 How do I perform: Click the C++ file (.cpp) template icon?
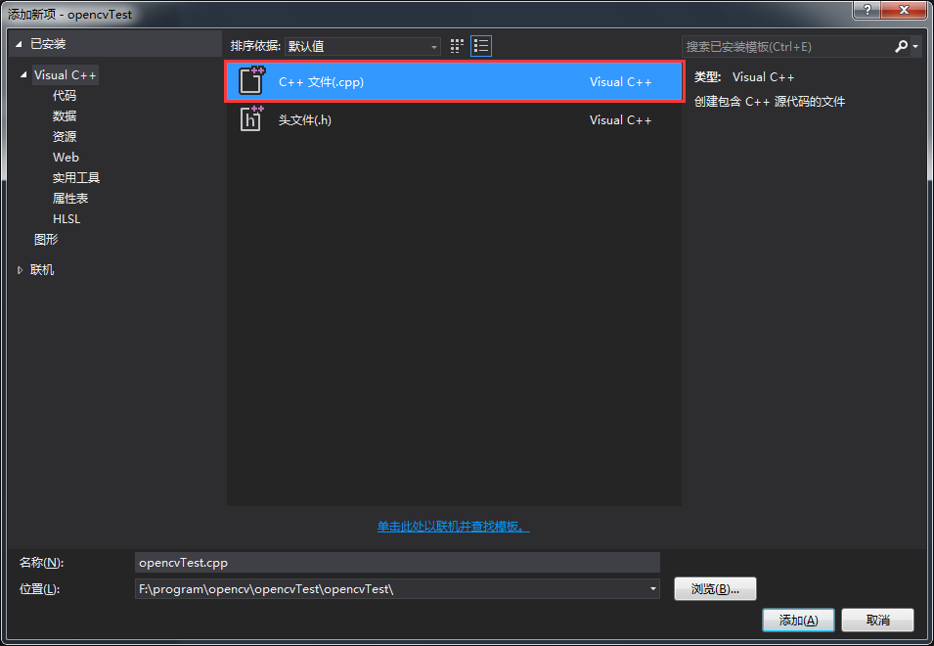(251, 81)
